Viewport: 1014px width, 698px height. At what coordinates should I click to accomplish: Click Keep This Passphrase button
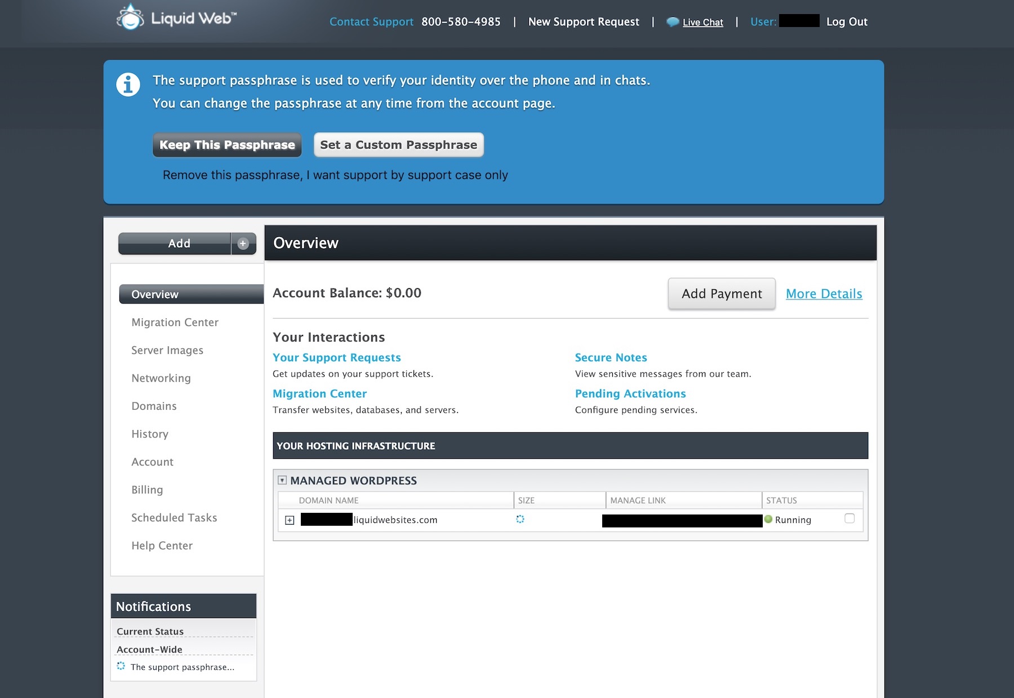[227, 145]
